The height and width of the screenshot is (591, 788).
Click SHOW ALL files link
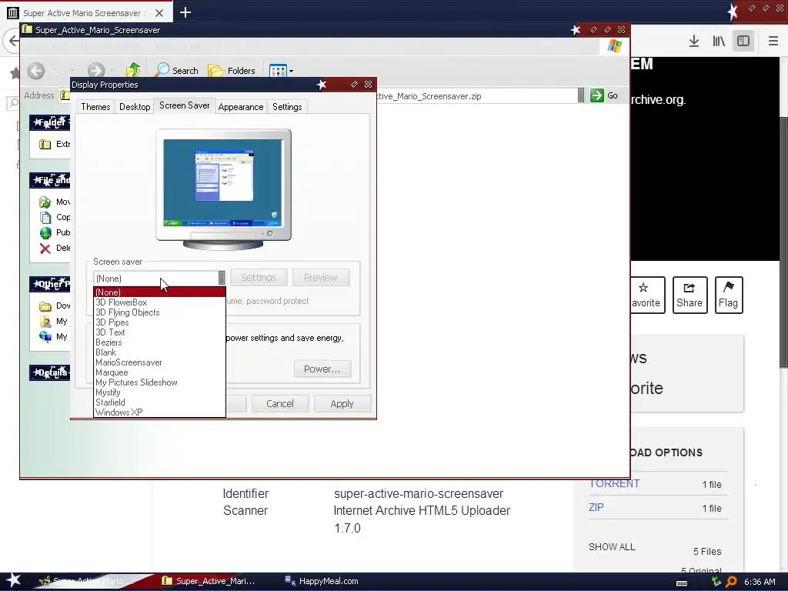click(x=612, y=547)
